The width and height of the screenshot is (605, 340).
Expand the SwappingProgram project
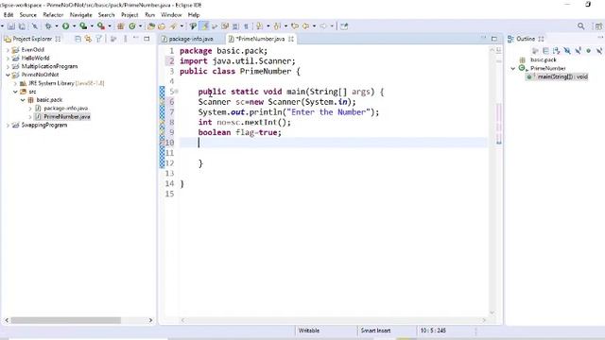8,126
